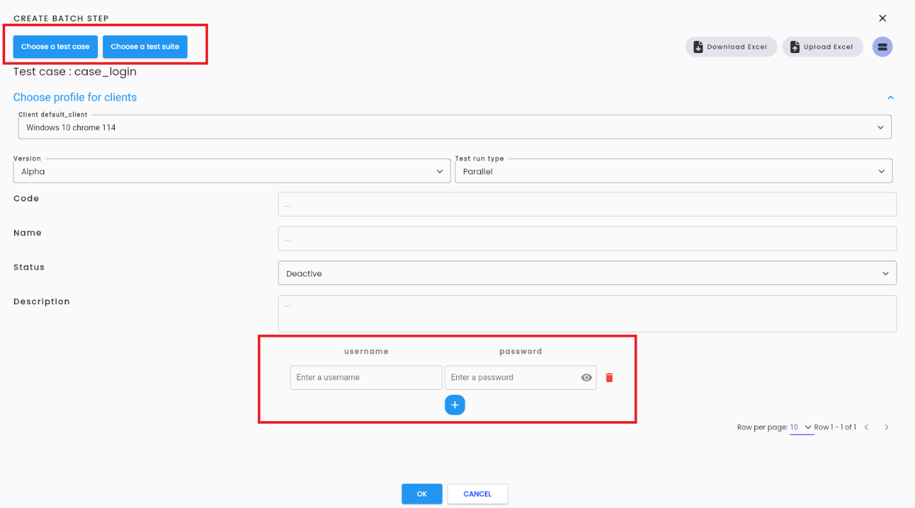Collapse the Choose profile for clients section
The height and width of the screenshot is (508, 915).
tap(890, 98)
